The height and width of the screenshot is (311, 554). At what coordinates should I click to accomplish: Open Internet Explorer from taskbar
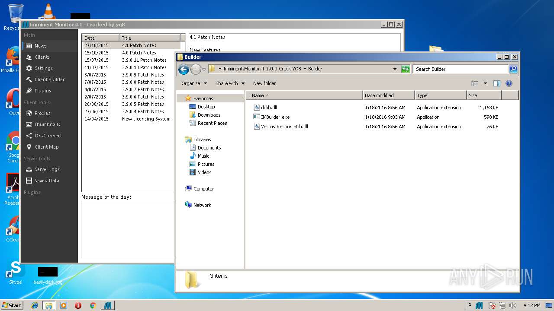coord(35,305)
